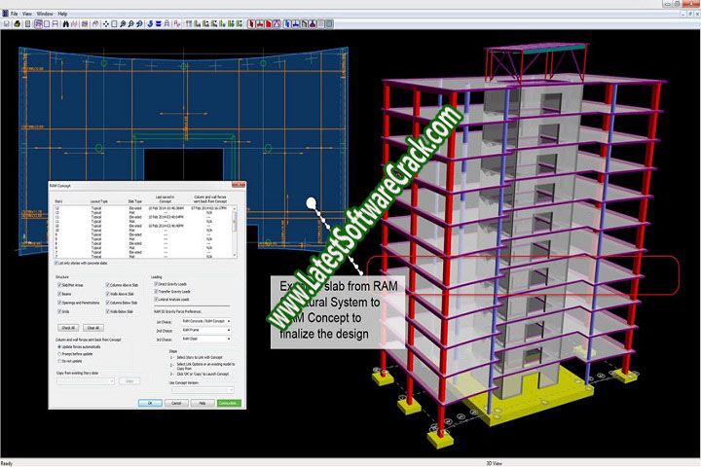Click the story list scrollbar thumb
Viewport: 701px width, 467px height.
click(x=235, y=221)
